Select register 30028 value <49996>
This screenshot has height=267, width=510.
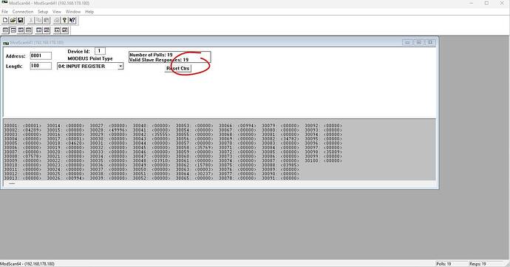coord(118,130)
